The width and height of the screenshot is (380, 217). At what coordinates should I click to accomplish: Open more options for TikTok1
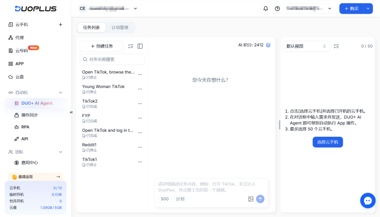tap(140, 162)
